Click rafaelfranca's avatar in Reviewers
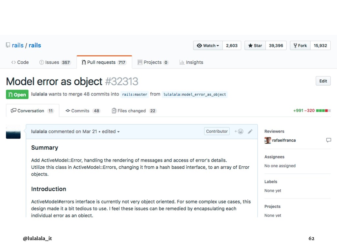The width and height of the screenshot is (337, 252). pyautogui.click(x=268, y=140)
